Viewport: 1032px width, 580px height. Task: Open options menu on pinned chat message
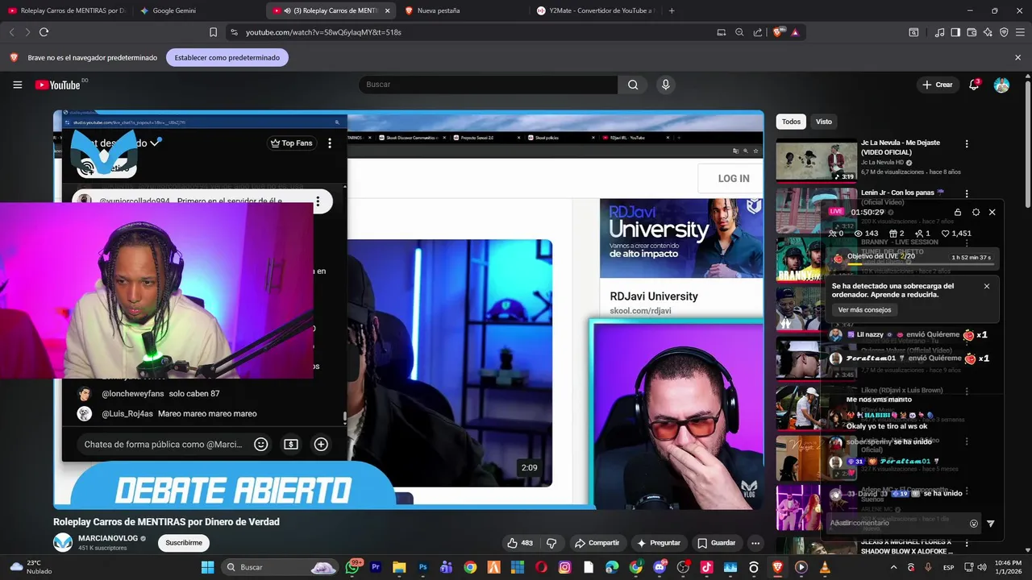point(318,201)
